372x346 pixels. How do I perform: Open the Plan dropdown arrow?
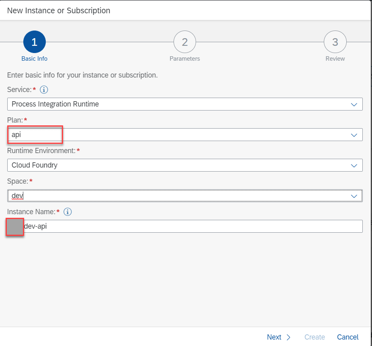pyautogui.click(x=354, y=135)
